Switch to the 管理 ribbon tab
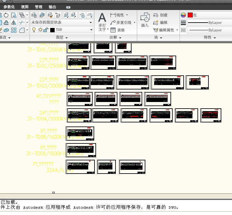The width and height of the screenshot is (232, 215). (x=39, y=7)
